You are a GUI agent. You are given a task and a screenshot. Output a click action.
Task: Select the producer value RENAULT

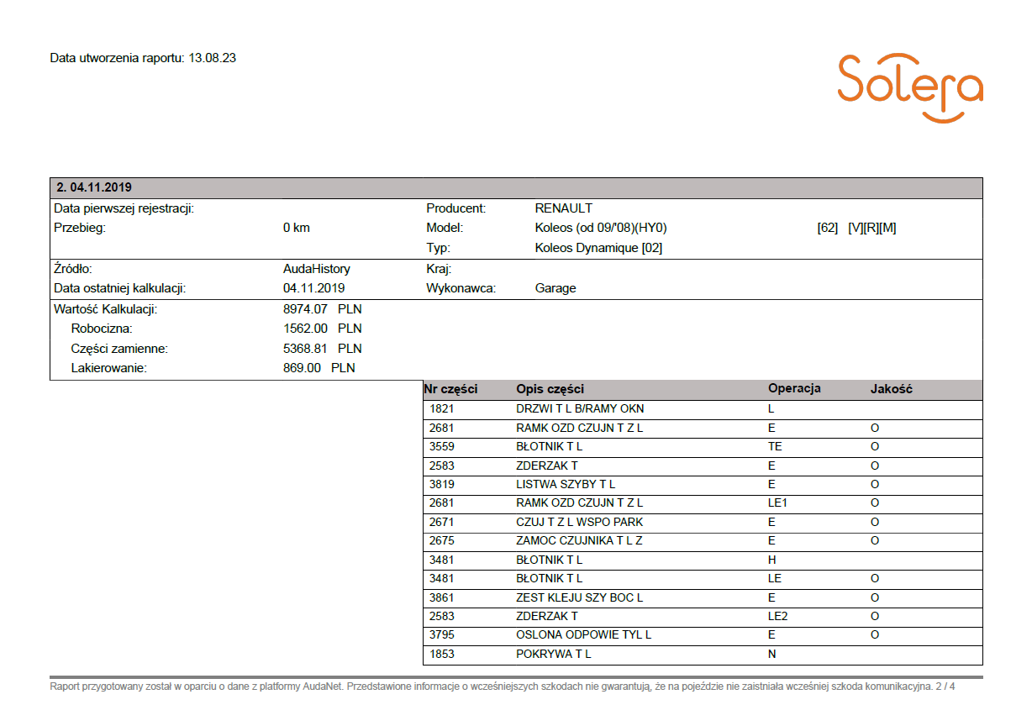(x=564, y=208)
